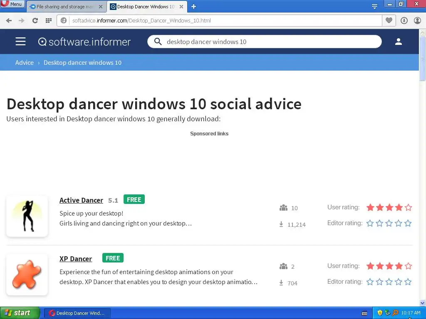Go forward with the forward arrow
This screenshot has width=426, height=319.
22,21
